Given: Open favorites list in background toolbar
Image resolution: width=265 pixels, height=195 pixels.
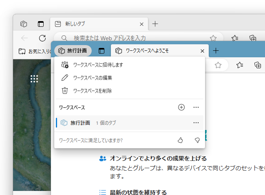Looking at the screenshot, I should [235, 38].
